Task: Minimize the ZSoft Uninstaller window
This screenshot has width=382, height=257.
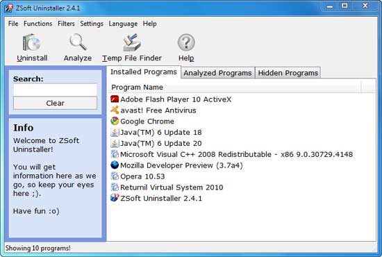Action: pyautogui.click(x=330, y=6)
